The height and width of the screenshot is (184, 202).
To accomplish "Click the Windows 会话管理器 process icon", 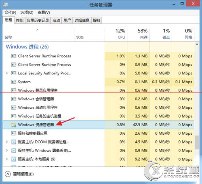I will click(14, 99).
